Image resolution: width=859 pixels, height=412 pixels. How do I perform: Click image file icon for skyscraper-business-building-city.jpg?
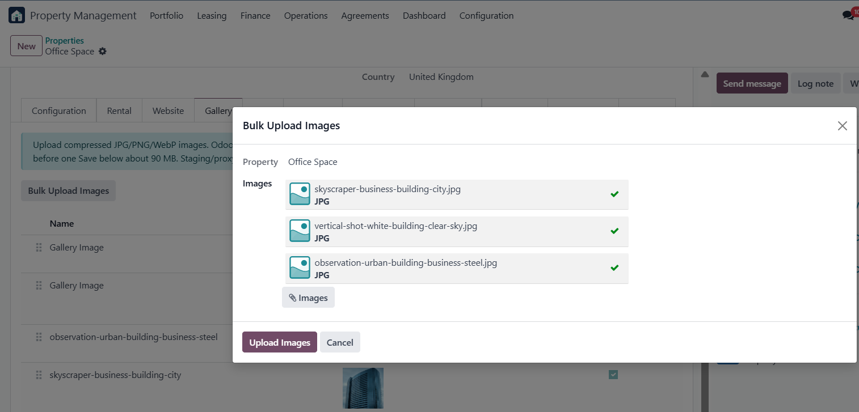(300, 194)
